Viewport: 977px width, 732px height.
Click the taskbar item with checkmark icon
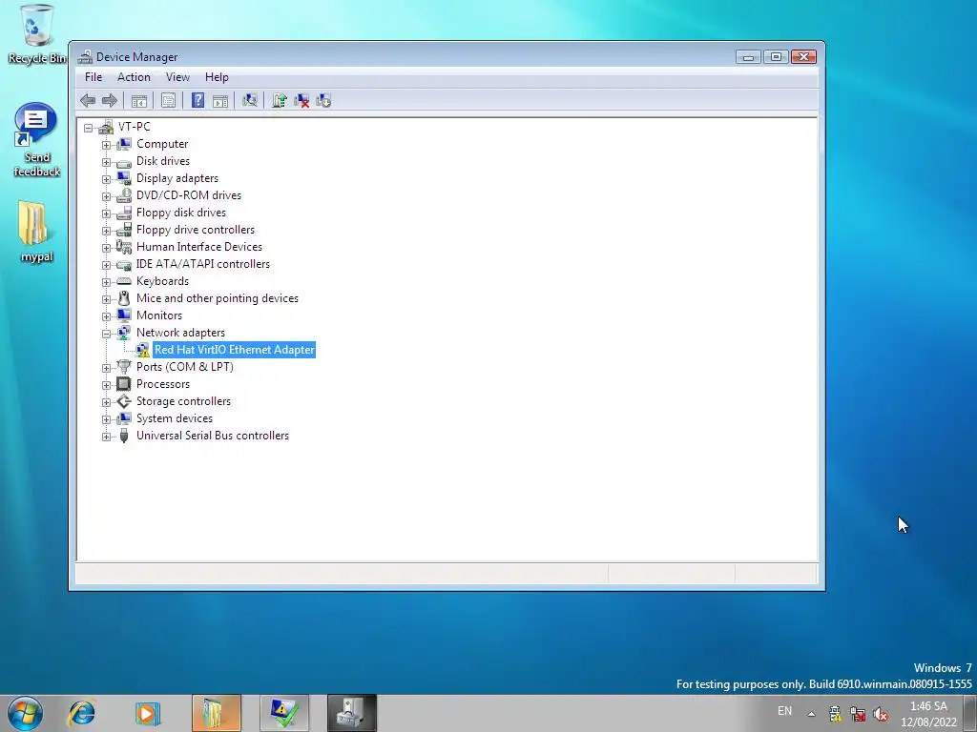click(x=284, y=713)
